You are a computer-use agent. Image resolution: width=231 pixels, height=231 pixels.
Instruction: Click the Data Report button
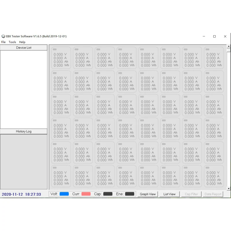(x=213, y=194)
